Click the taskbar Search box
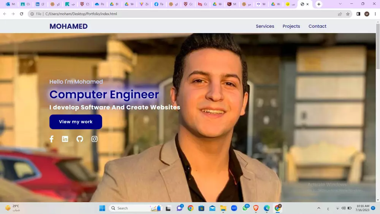Screen dimensions: 380x214 click(135, 208)
